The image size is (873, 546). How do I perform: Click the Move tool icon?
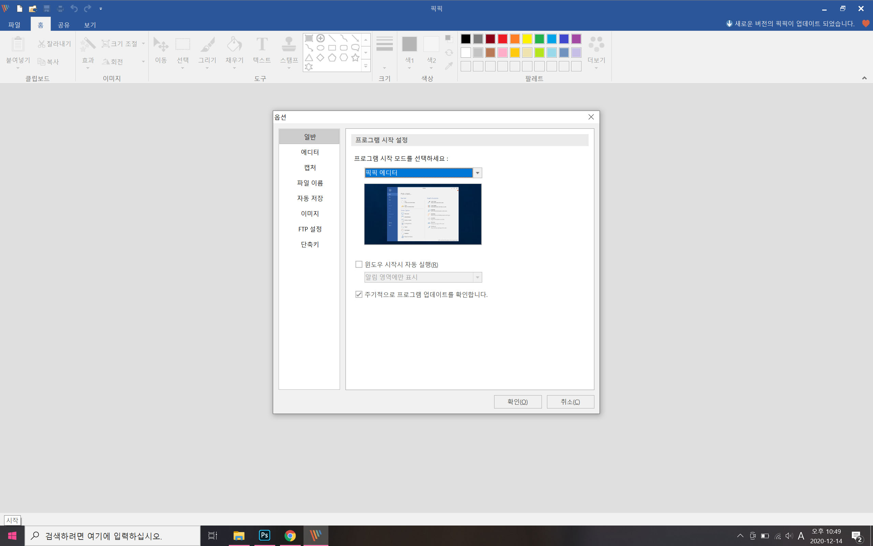(161, 45)
